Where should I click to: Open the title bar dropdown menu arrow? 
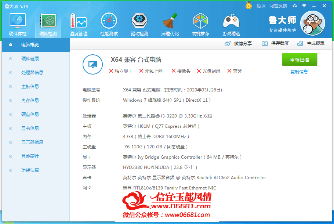[304, 6]
